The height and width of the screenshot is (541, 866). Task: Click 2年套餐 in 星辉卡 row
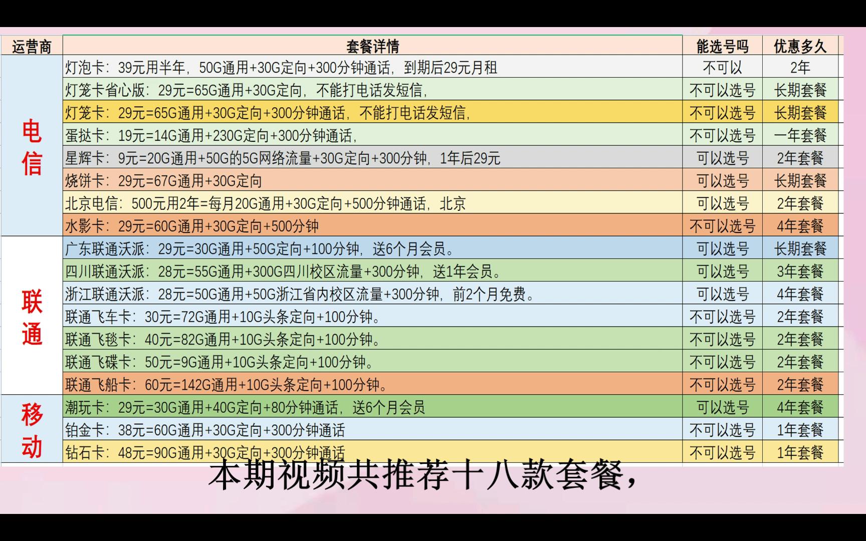(x=800, y=158)
